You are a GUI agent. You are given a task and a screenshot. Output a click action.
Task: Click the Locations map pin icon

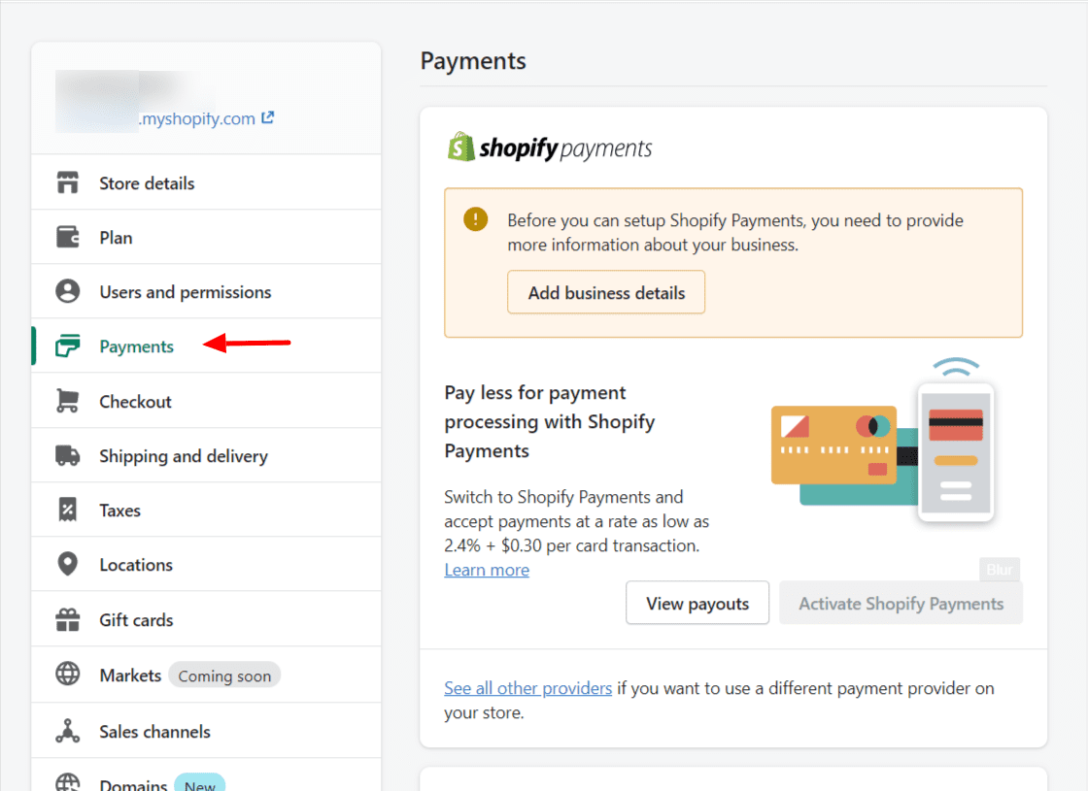tap(67, 564)
